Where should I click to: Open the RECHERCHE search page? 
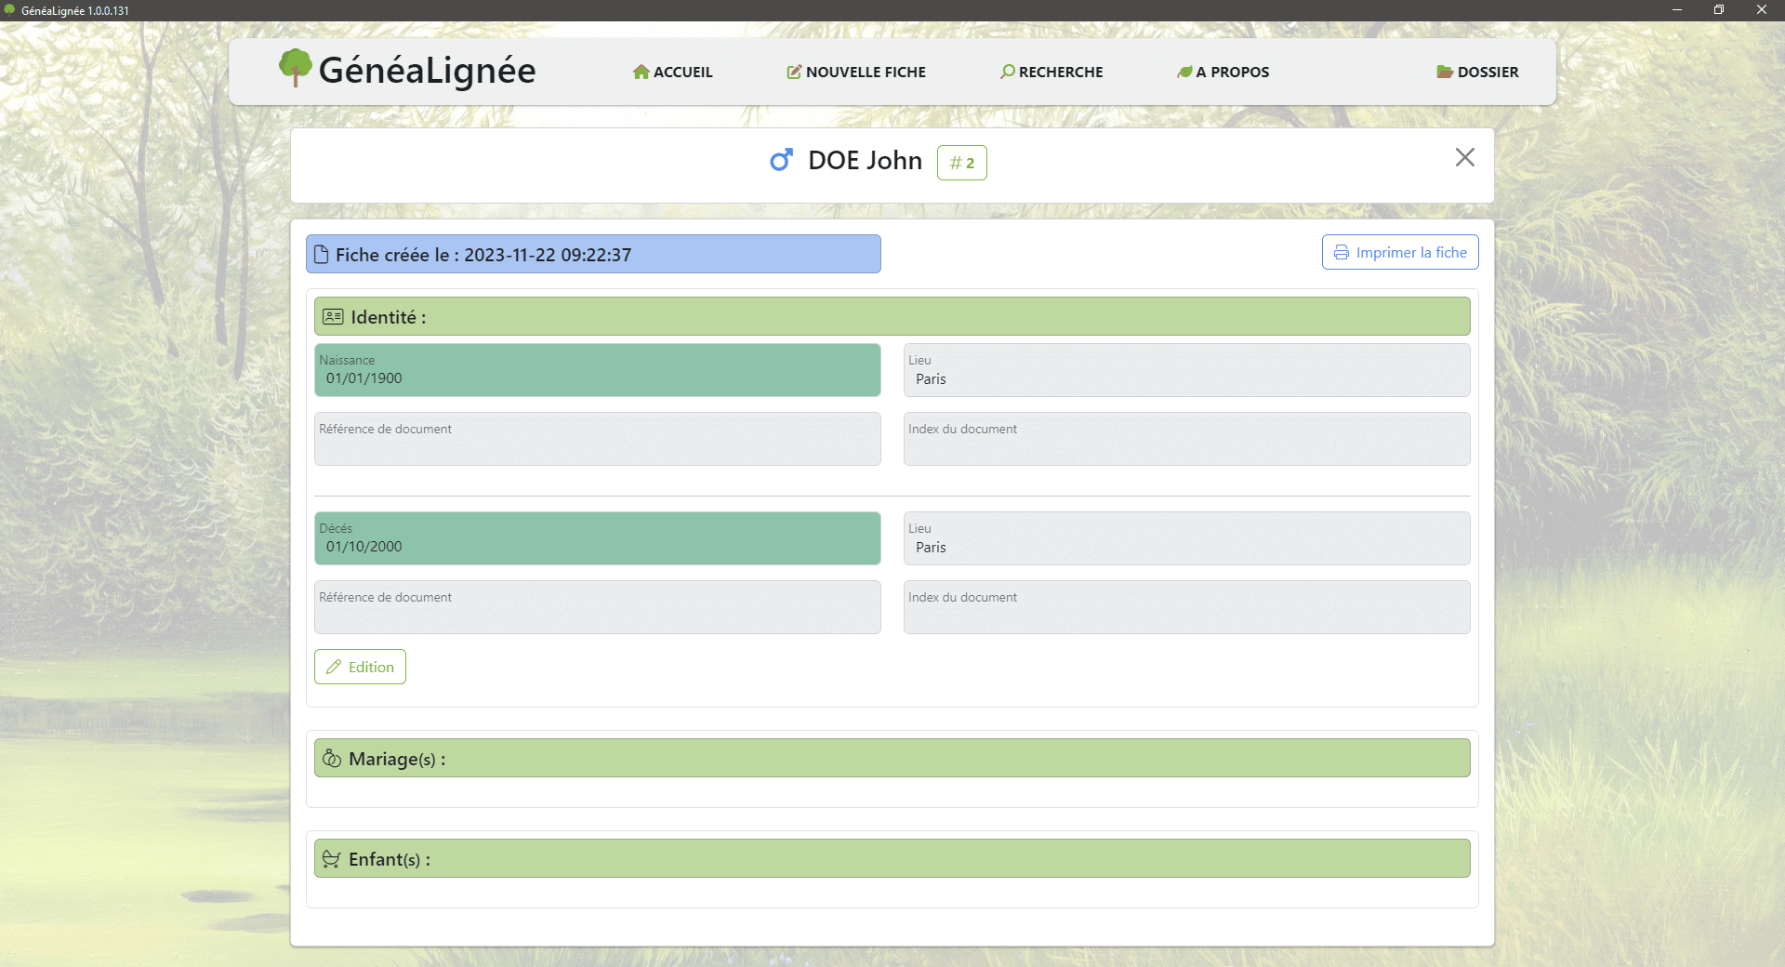1051,72
